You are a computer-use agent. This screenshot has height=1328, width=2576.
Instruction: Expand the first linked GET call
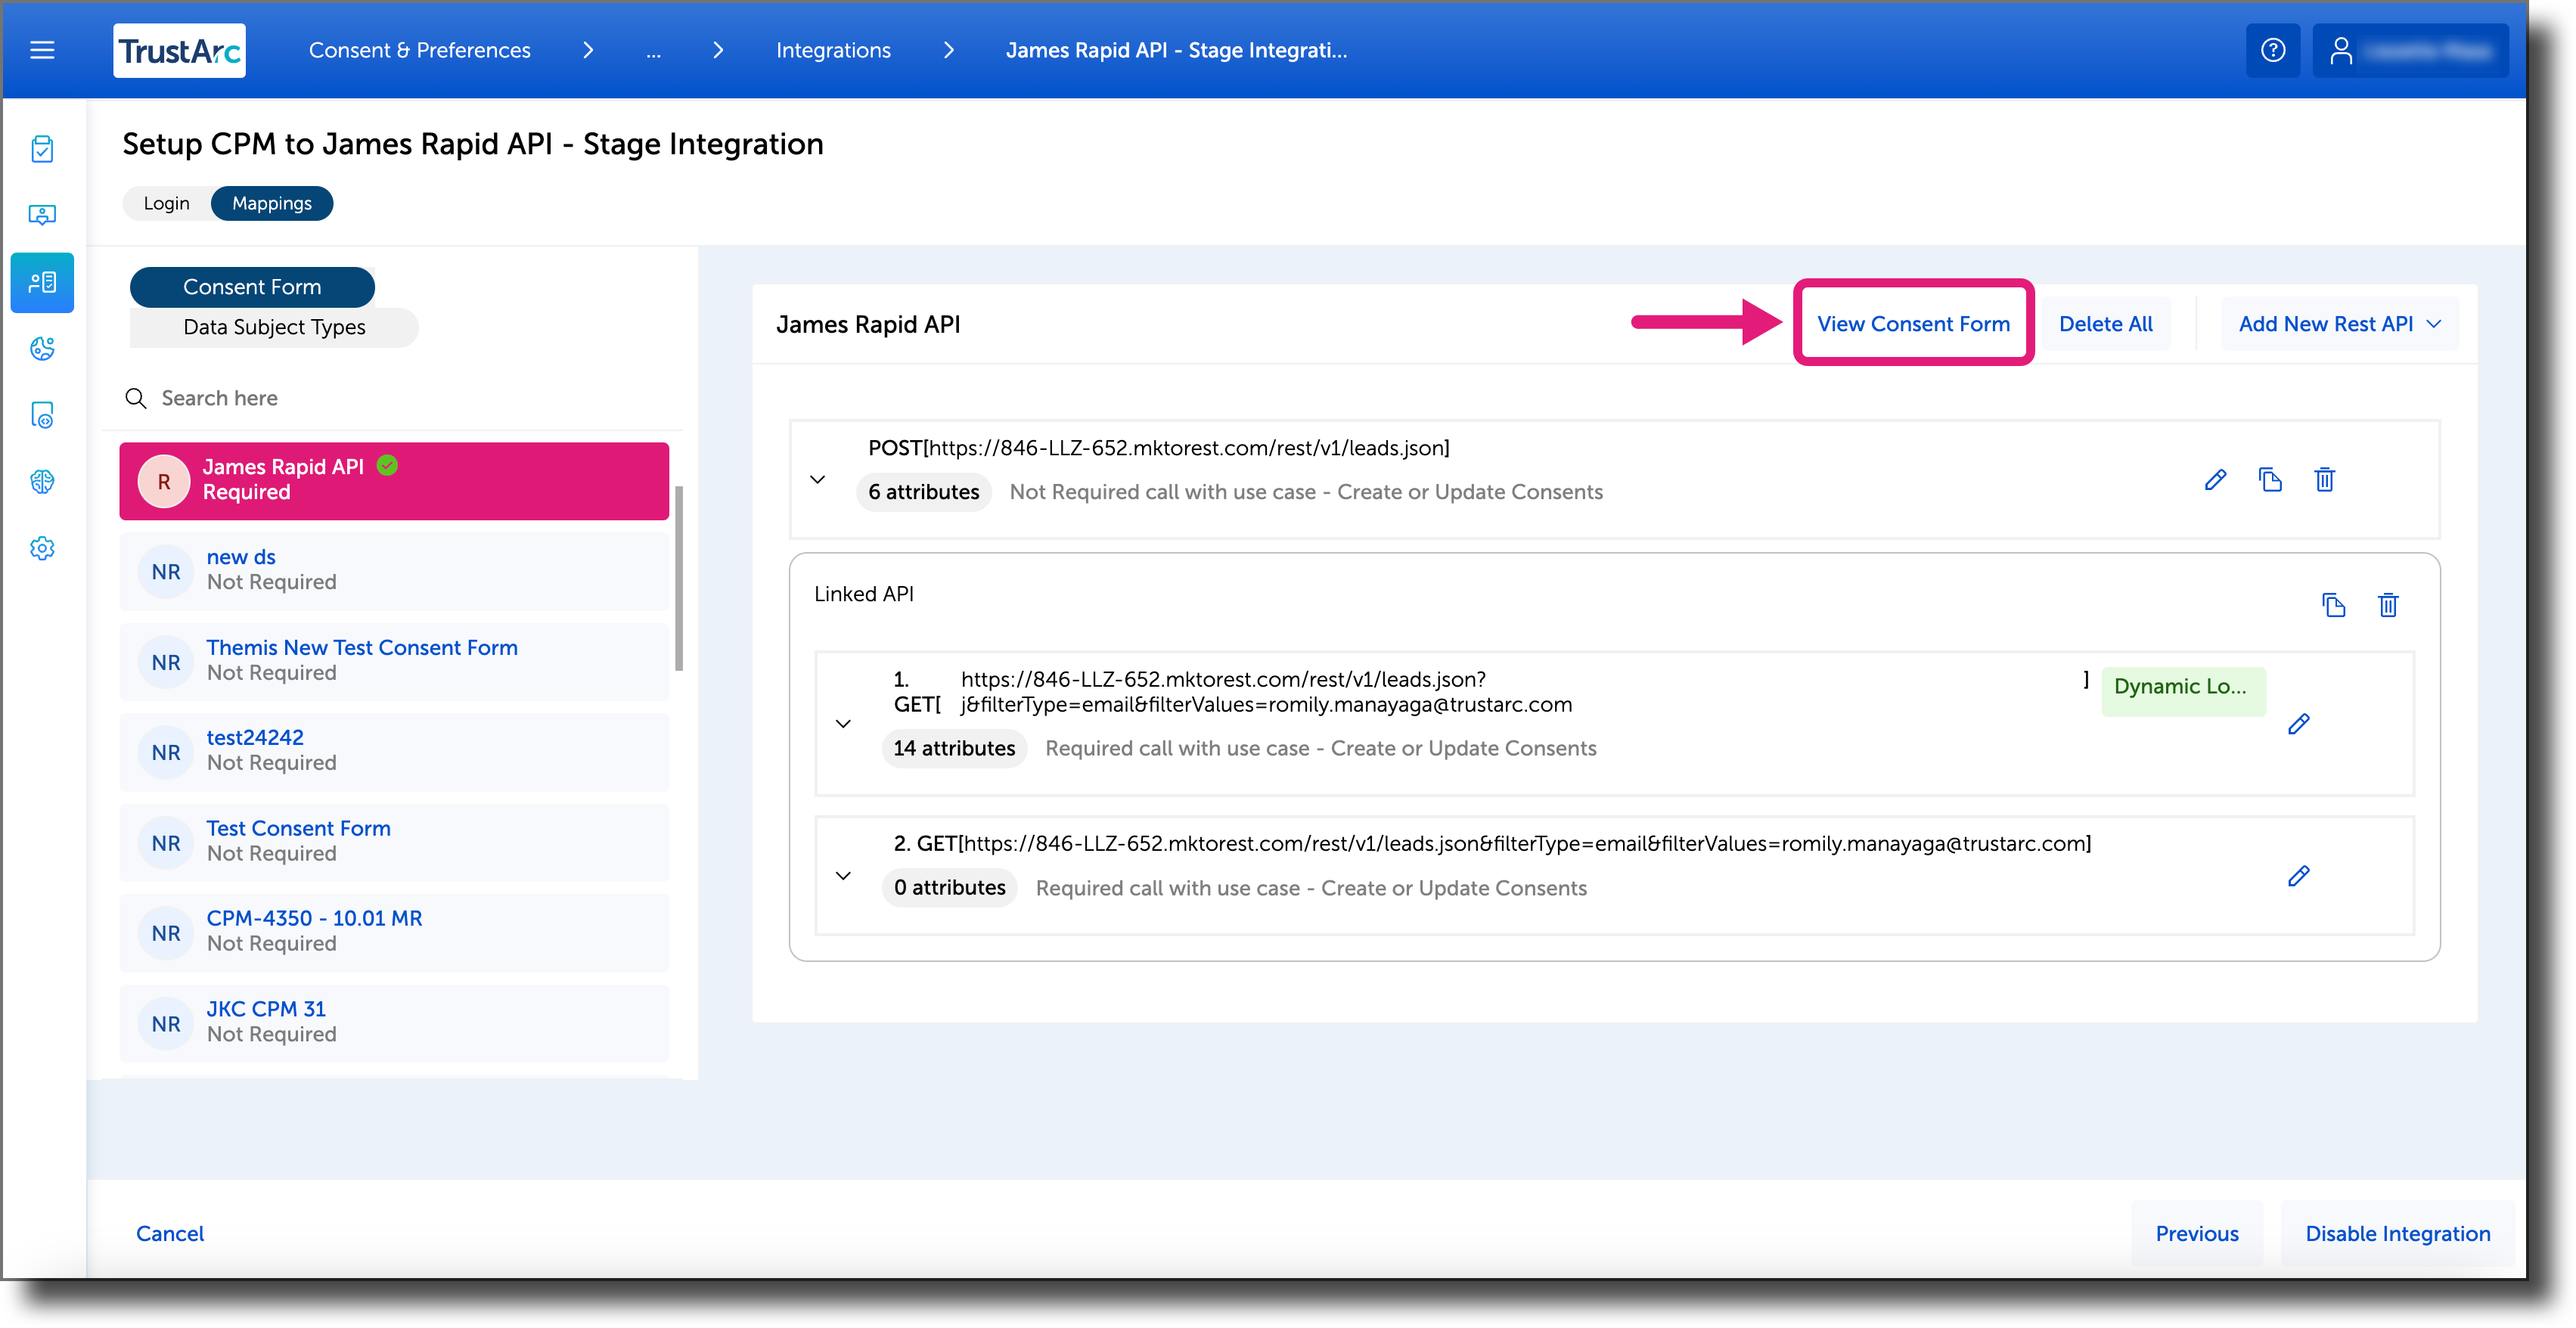point(843,724)
